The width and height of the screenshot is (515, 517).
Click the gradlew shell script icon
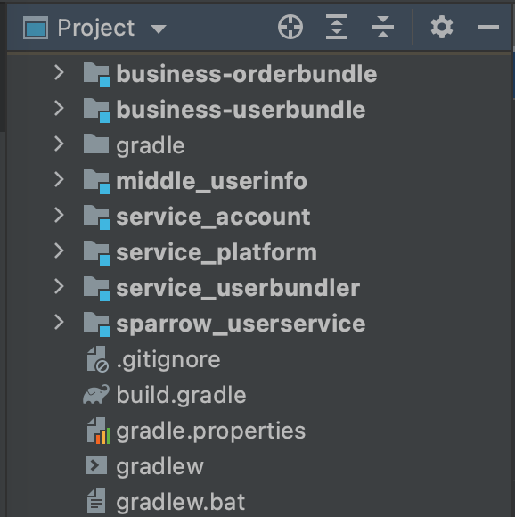(x=96, y=465)
